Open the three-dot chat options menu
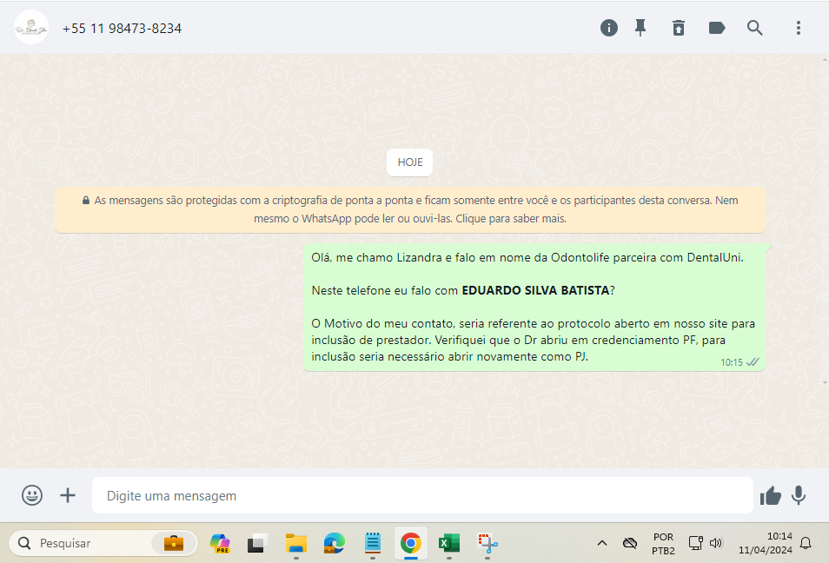Screen dimensions: 829x563 click(799, 28)
